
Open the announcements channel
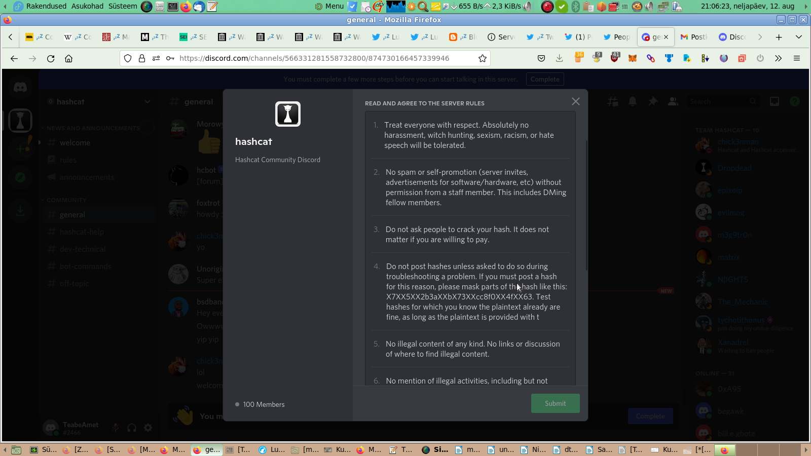[99, 177]
